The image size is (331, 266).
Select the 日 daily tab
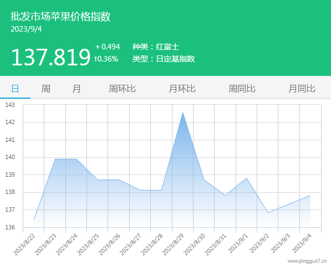pos(15,89)
